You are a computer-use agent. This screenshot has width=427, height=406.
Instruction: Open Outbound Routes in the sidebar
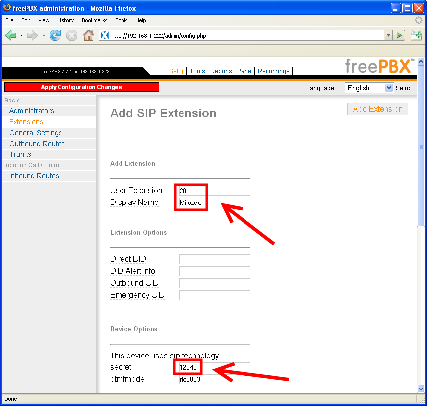click(37, 144)
